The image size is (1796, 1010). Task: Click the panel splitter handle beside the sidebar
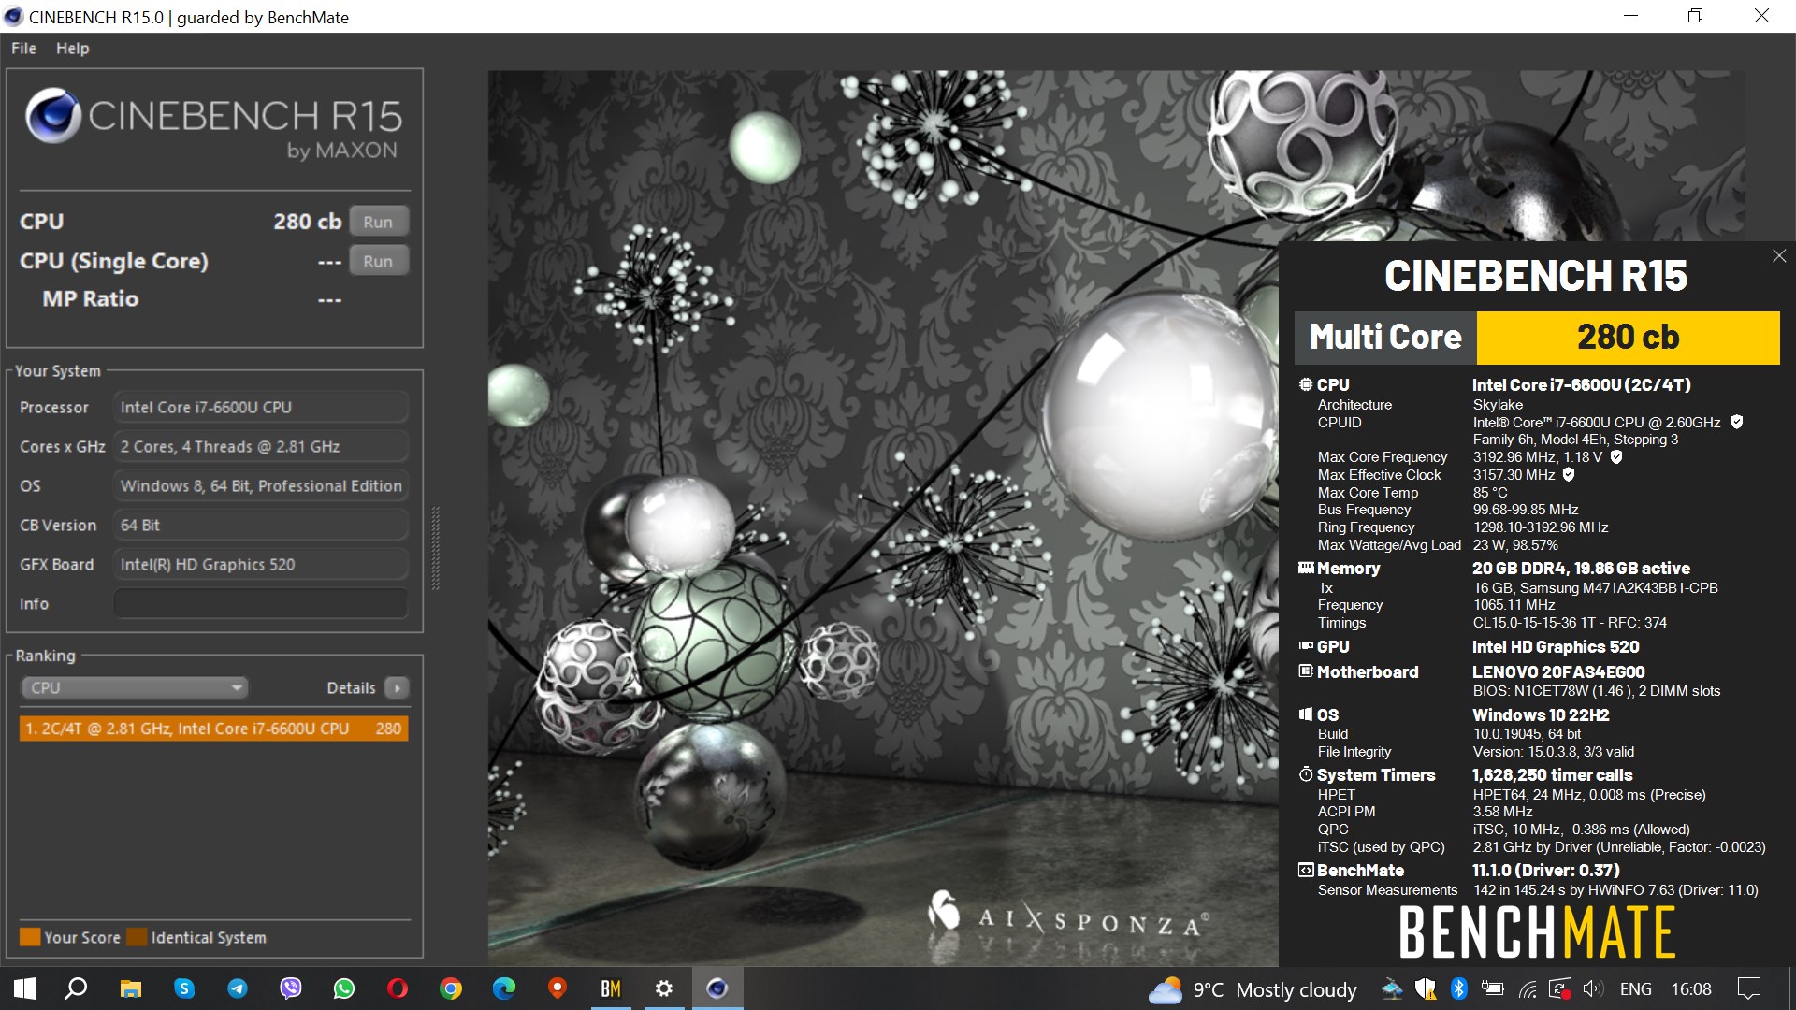pos(435,548)
